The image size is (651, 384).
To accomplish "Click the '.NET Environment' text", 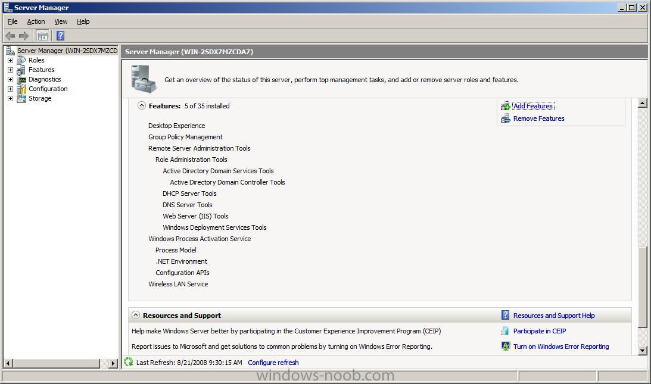I will 181,261.
